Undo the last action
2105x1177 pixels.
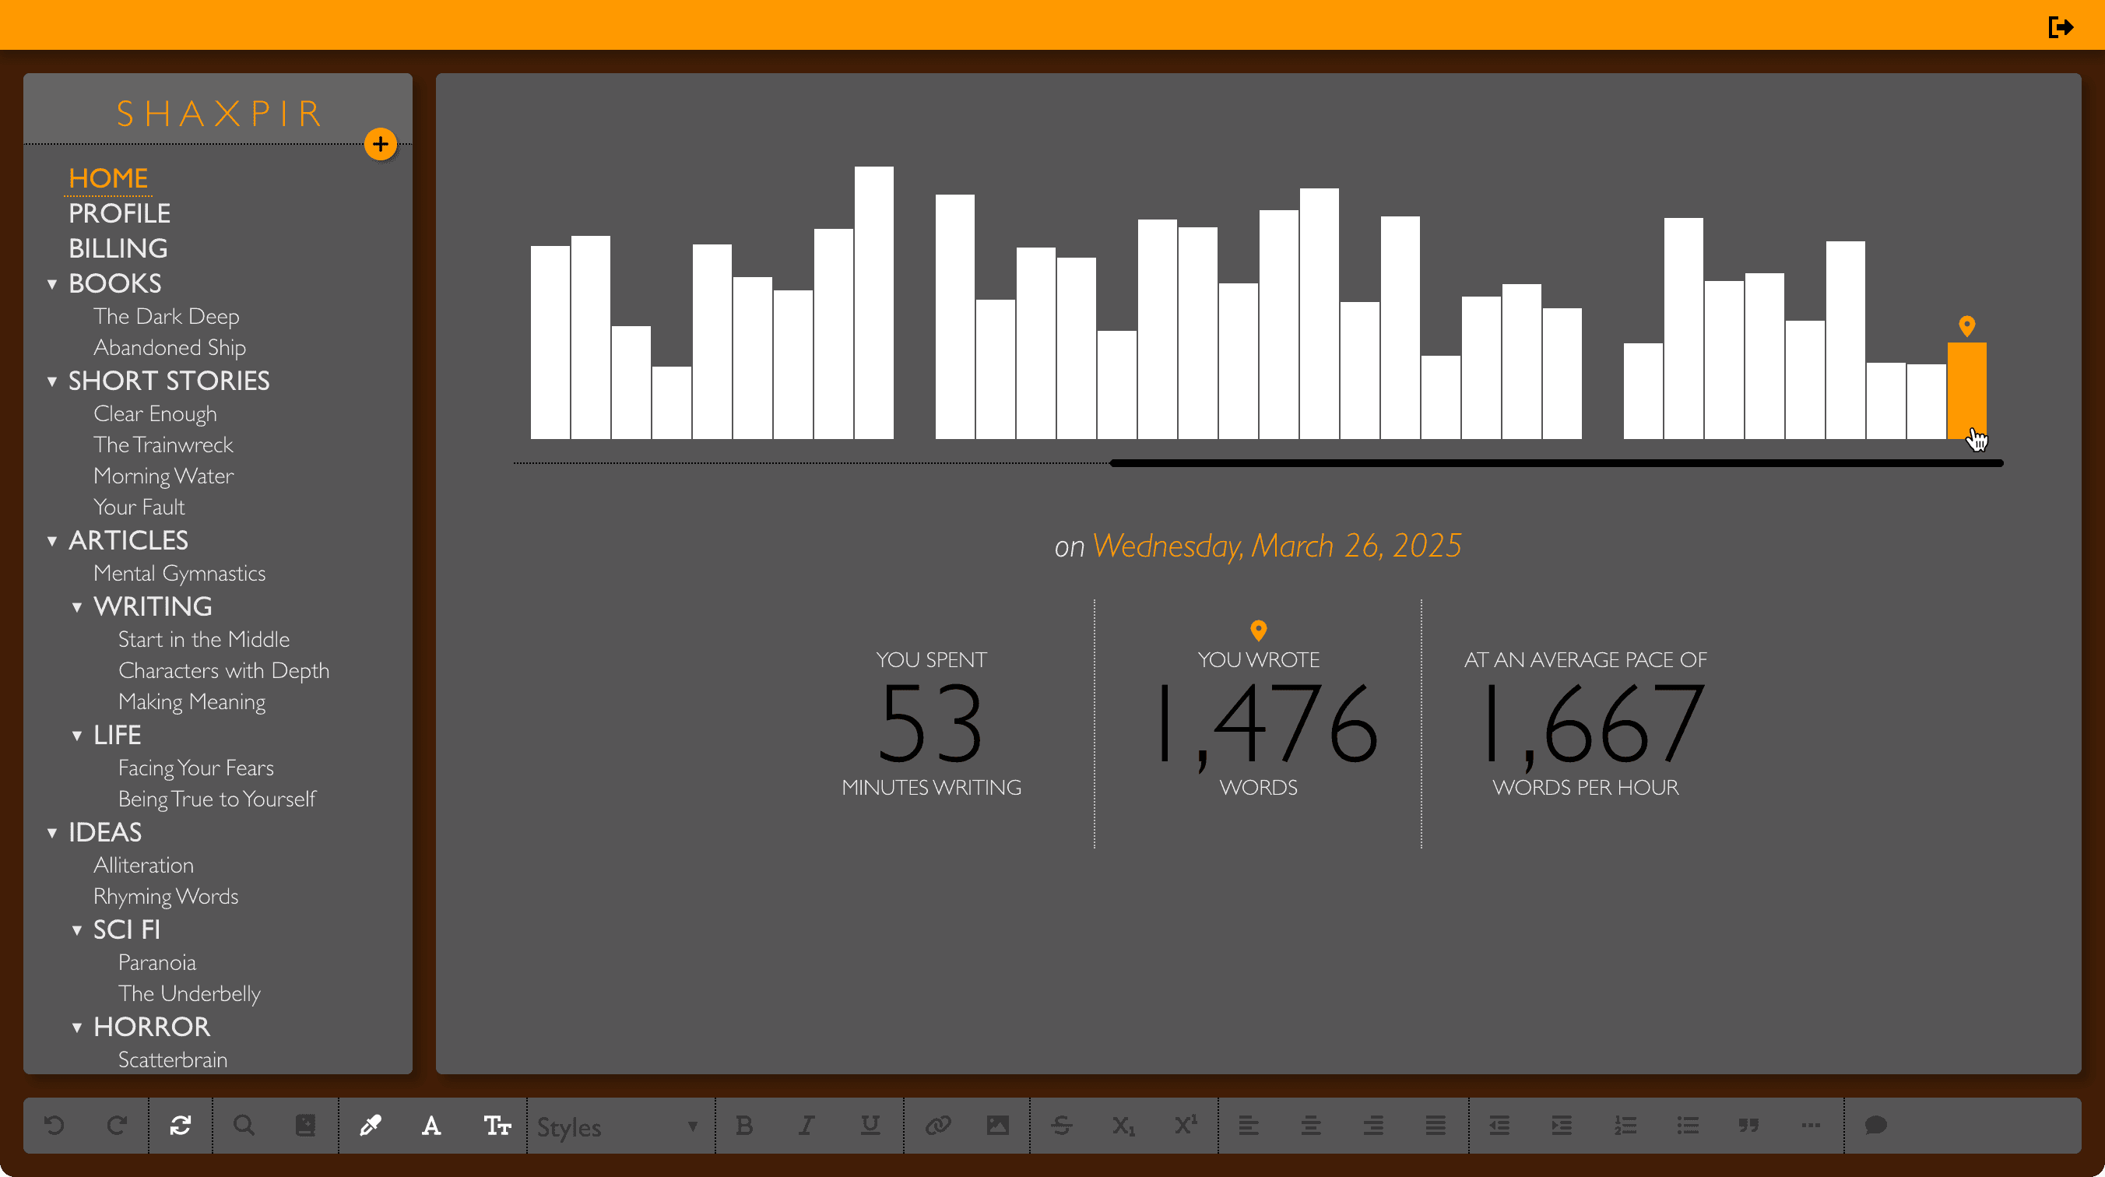point(54,1126)
